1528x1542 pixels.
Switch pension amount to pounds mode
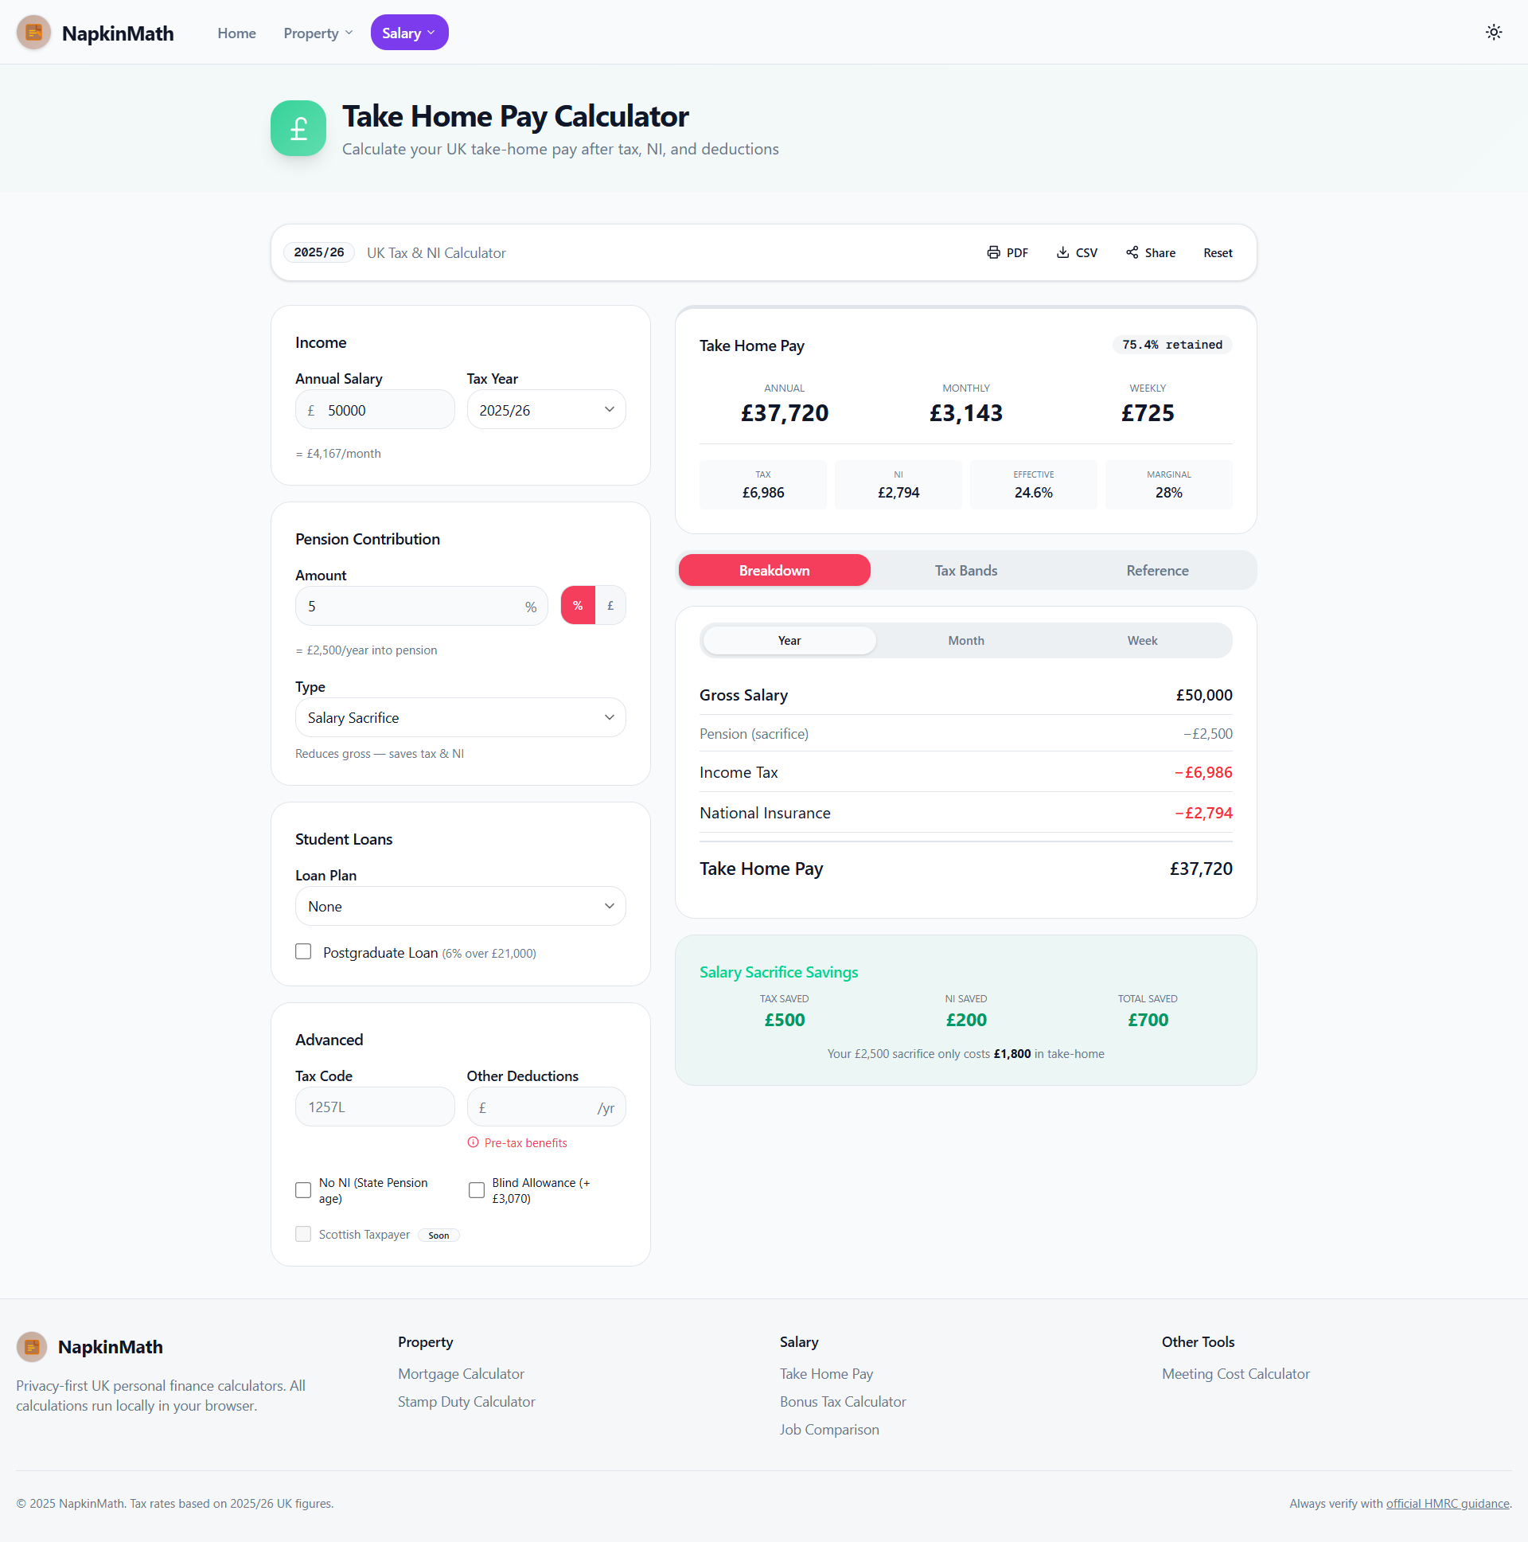[x=610, y=605]
